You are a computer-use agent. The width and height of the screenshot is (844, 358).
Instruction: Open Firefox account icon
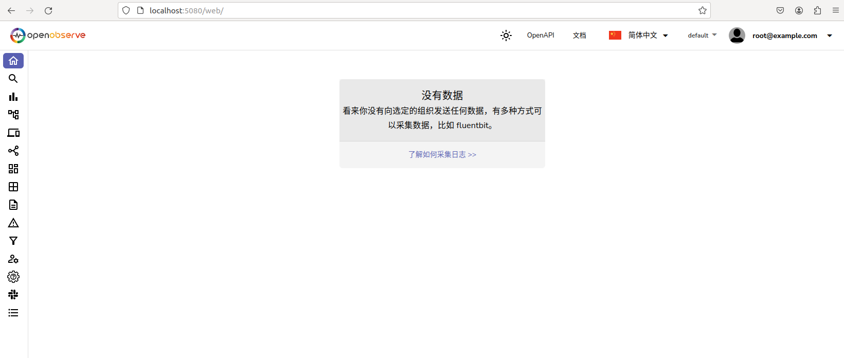(799, 10)
